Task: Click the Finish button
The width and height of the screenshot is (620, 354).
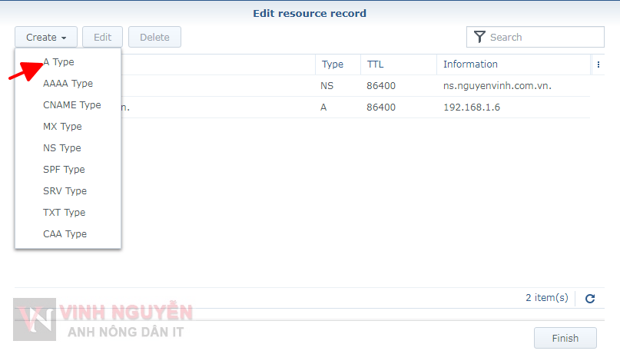Action: pyautogui.click(x=565, y=339)
